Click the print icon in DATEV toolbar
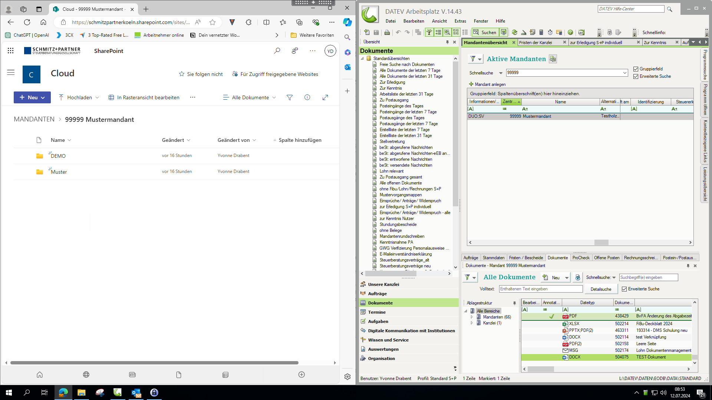This screenshot has height=400, width=712. tap(387, 32)
